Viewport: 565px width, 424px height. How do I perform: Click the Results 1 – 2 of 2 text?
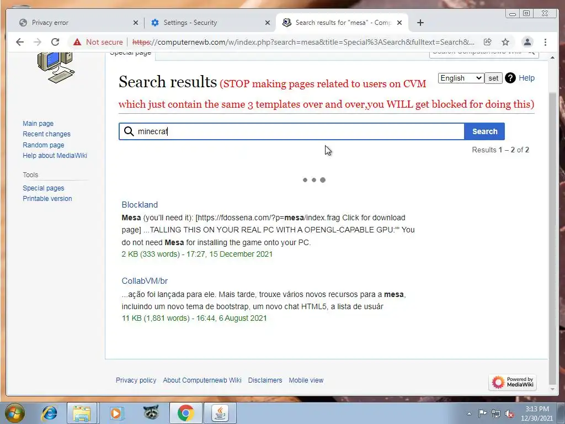tap(500, 150)
